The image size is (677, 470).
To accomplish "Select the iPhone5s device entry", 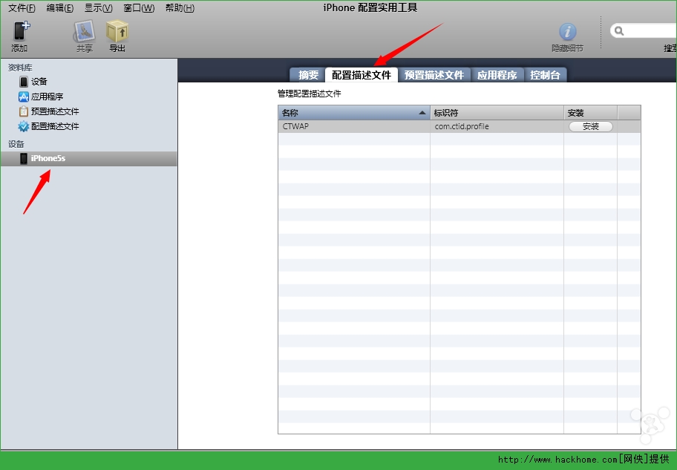I will (88, 159).
